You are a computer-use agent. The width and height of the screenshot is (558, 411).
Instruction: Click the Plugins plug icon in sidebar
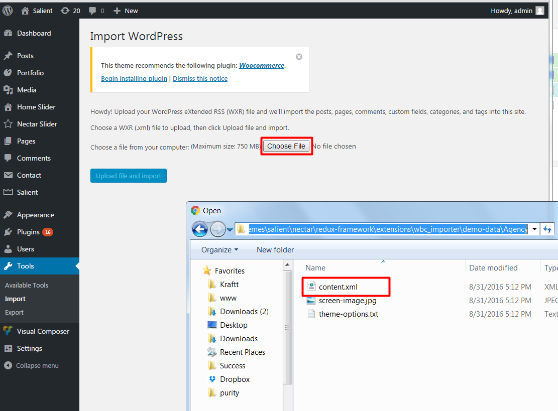[x=8, y=232]
